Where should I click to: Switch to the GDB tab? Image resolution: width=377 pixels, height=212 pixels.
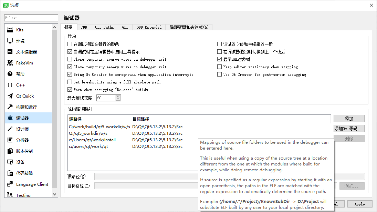click(125, 27)
